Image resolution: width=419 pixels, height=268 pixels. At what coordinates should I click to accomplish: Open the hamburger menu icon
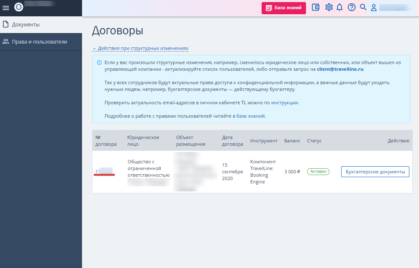(x=5, y=8)
